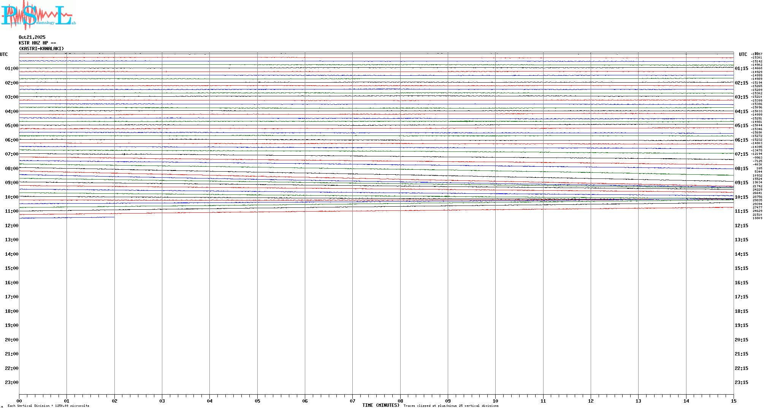Viewport: 764px width, 411px height.
Task: Click minute 15 tick label at bottom
Action: tap(733, 401)
